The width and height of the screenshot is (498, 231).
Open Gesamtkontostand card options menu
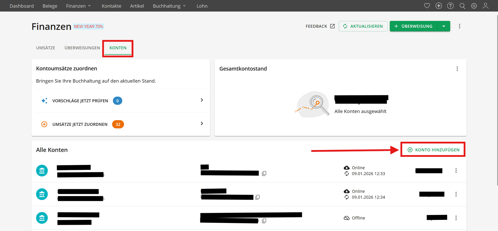coord(457,69)
